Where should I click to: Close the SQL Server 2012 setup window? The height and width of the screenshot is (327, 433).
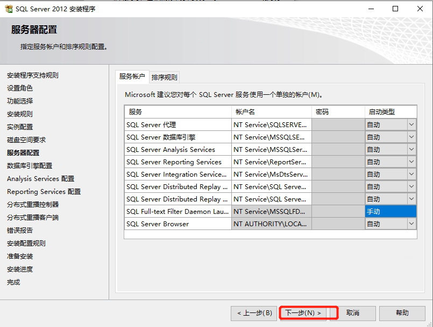[x=420, y=9]
